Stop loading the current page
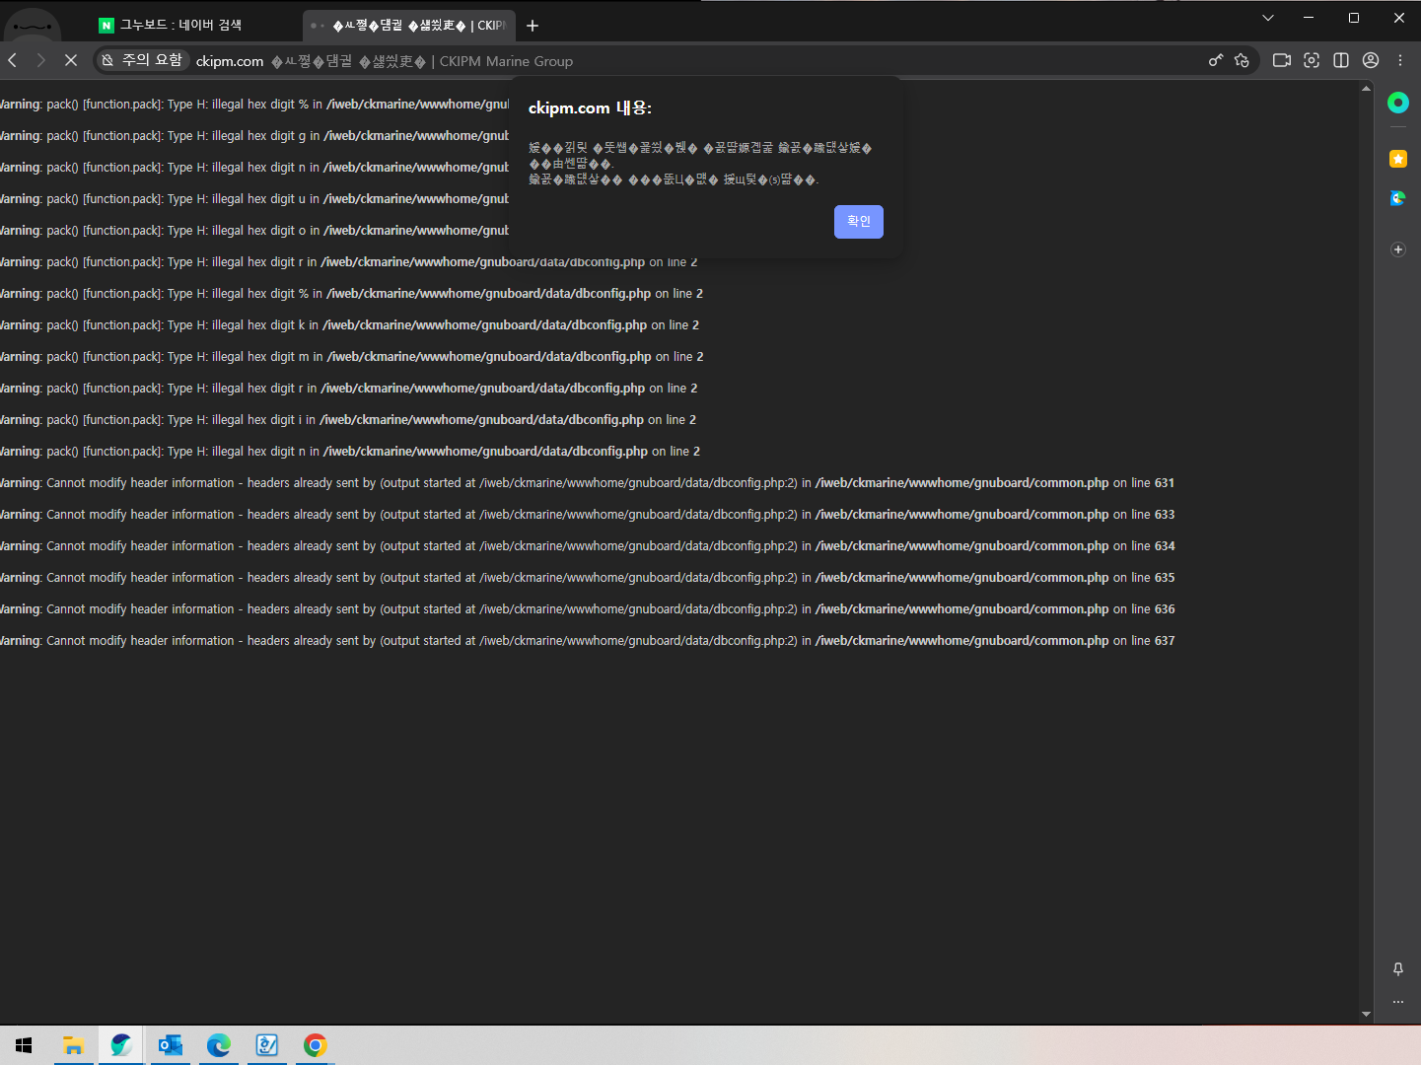 (x=71, y=61)
